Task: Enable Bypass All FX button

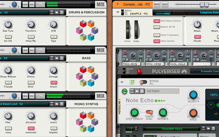Action: click(x=157, y=27)
